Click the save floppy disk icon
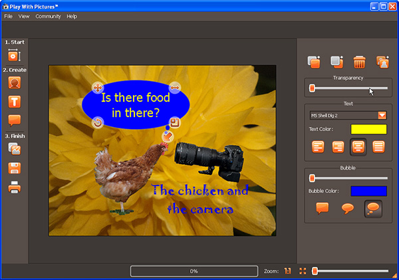399x280 pixels. point(15,168)
